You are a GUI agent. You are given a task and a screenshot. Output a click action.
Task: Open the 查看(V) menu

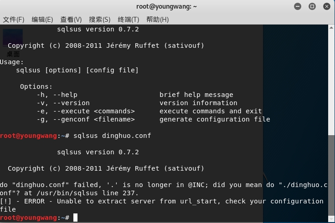71,20
